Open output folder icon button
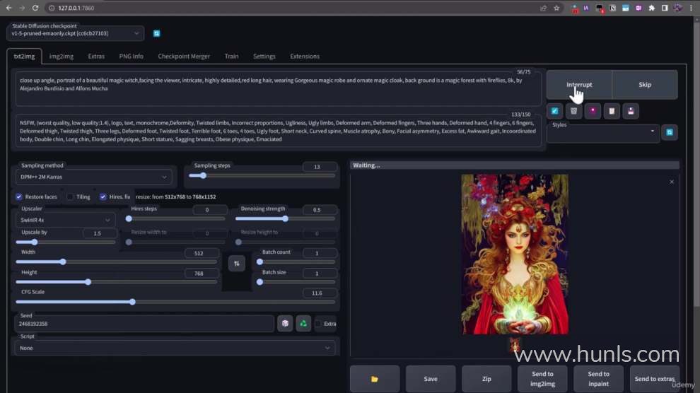 [x=375, y=379]
